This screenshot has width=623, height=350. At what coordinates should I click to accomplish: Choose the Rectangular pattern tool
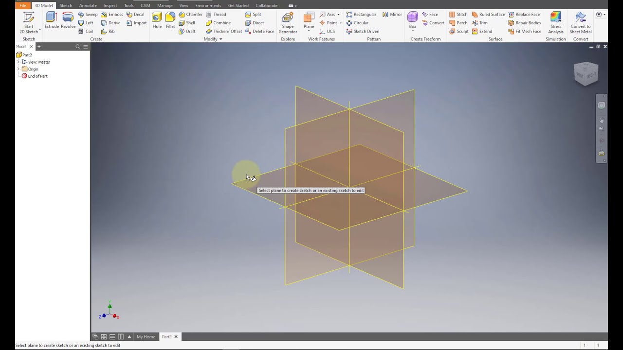tap(361, 15)
